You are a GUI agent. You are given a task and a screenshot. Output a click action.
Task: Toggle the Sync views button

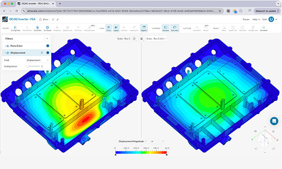[175, 28]
